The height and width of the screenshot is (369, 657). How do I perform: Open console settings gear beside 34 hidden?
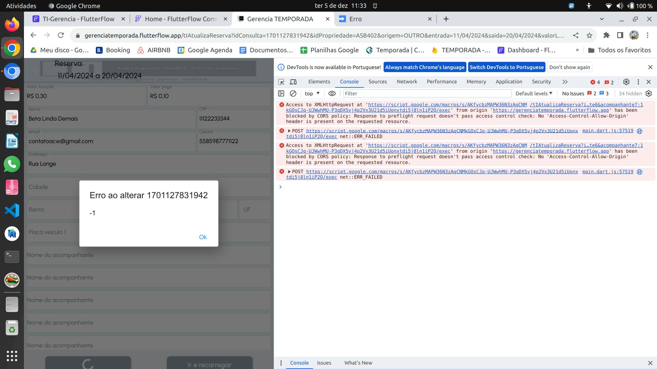[x=648, y=94]
